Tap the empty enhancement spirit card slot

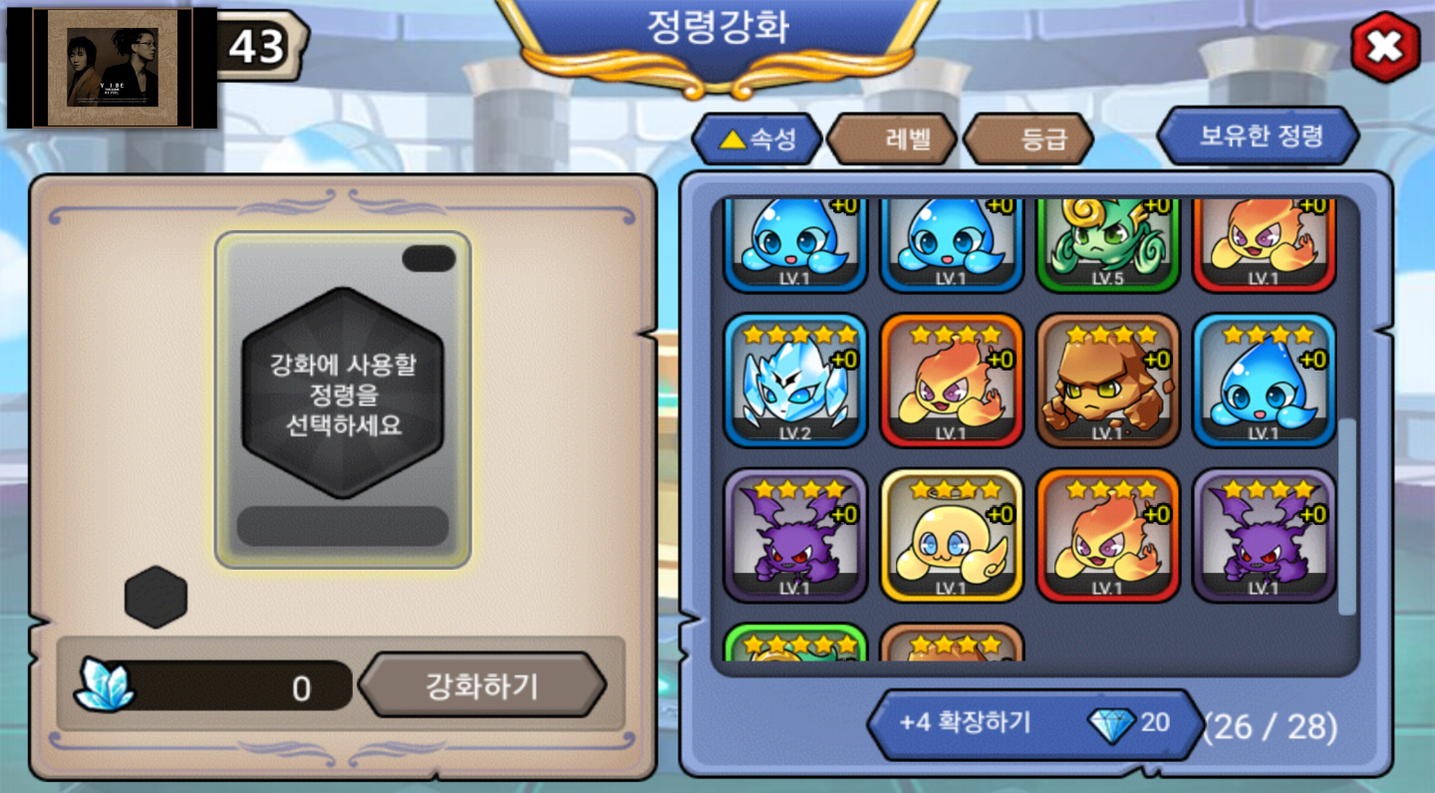(343, 399)
